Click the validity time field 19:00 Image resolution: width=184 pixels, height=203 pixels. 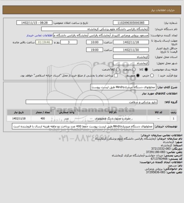(x=94, y=50)
